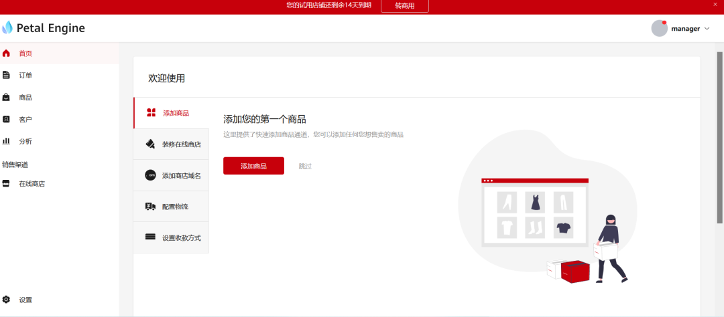Click the 欢迎使用 heading
Viewport: 724px width, 317px height.
[167, 78]
